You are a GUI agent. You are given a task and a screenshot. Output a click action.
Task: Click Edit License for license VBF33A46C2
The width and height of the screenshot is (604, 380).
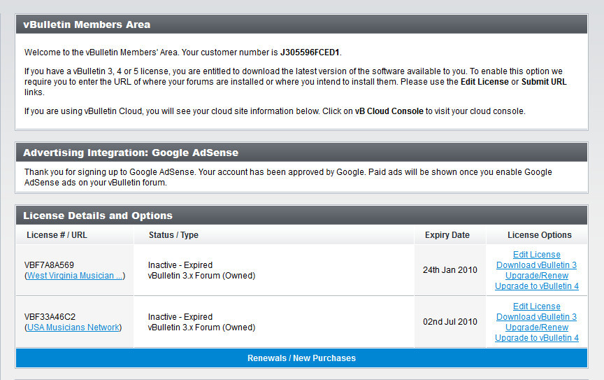[536, 307]
